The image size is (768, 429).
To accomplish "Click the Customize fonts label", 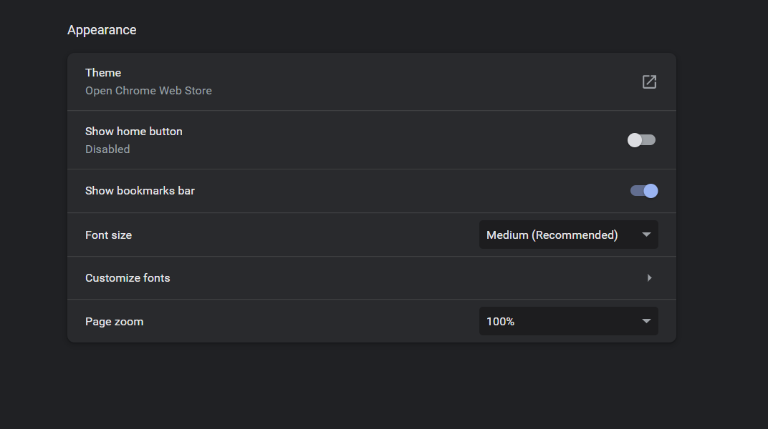I will (128, 278).
